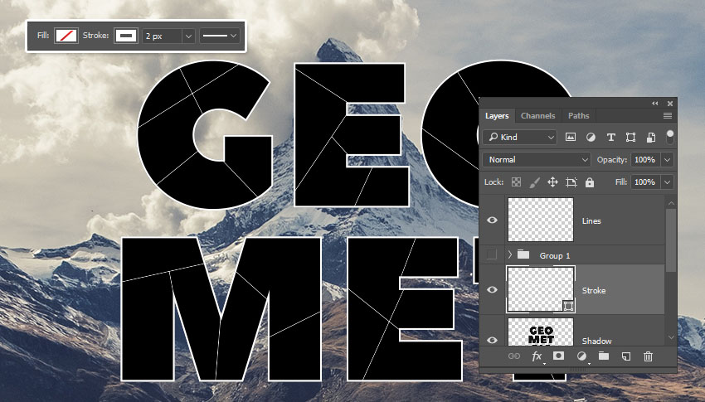Viewport: 705px width, 402px height.
Task: Select the Stroke layer name
Action: pyautogui.click(x=594, y=291)
